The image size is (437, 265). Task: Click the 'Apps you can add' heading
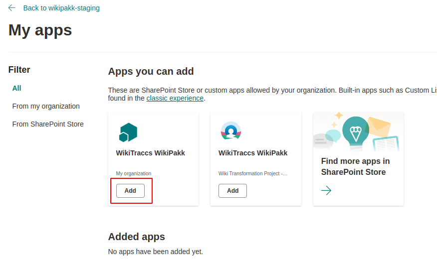(151, 71)
